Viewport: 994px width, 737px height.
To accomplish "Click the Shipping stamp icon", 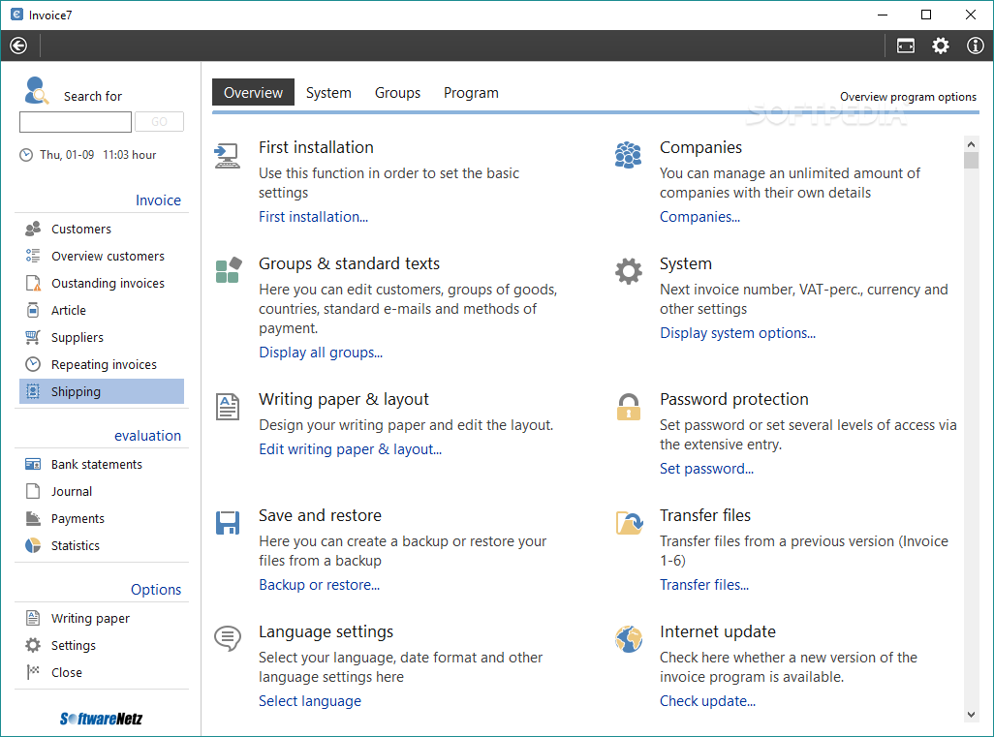I will (33, 391).
